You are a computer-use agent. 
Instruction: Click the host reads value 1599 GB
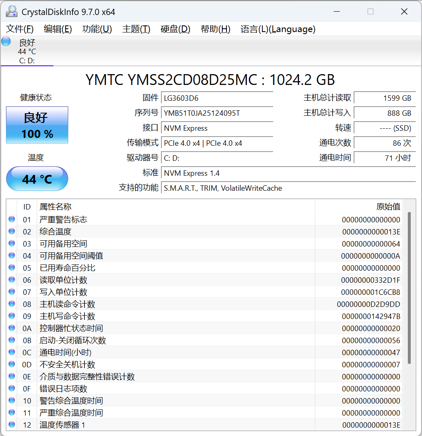pyautogui.click(x=385, y=98)
